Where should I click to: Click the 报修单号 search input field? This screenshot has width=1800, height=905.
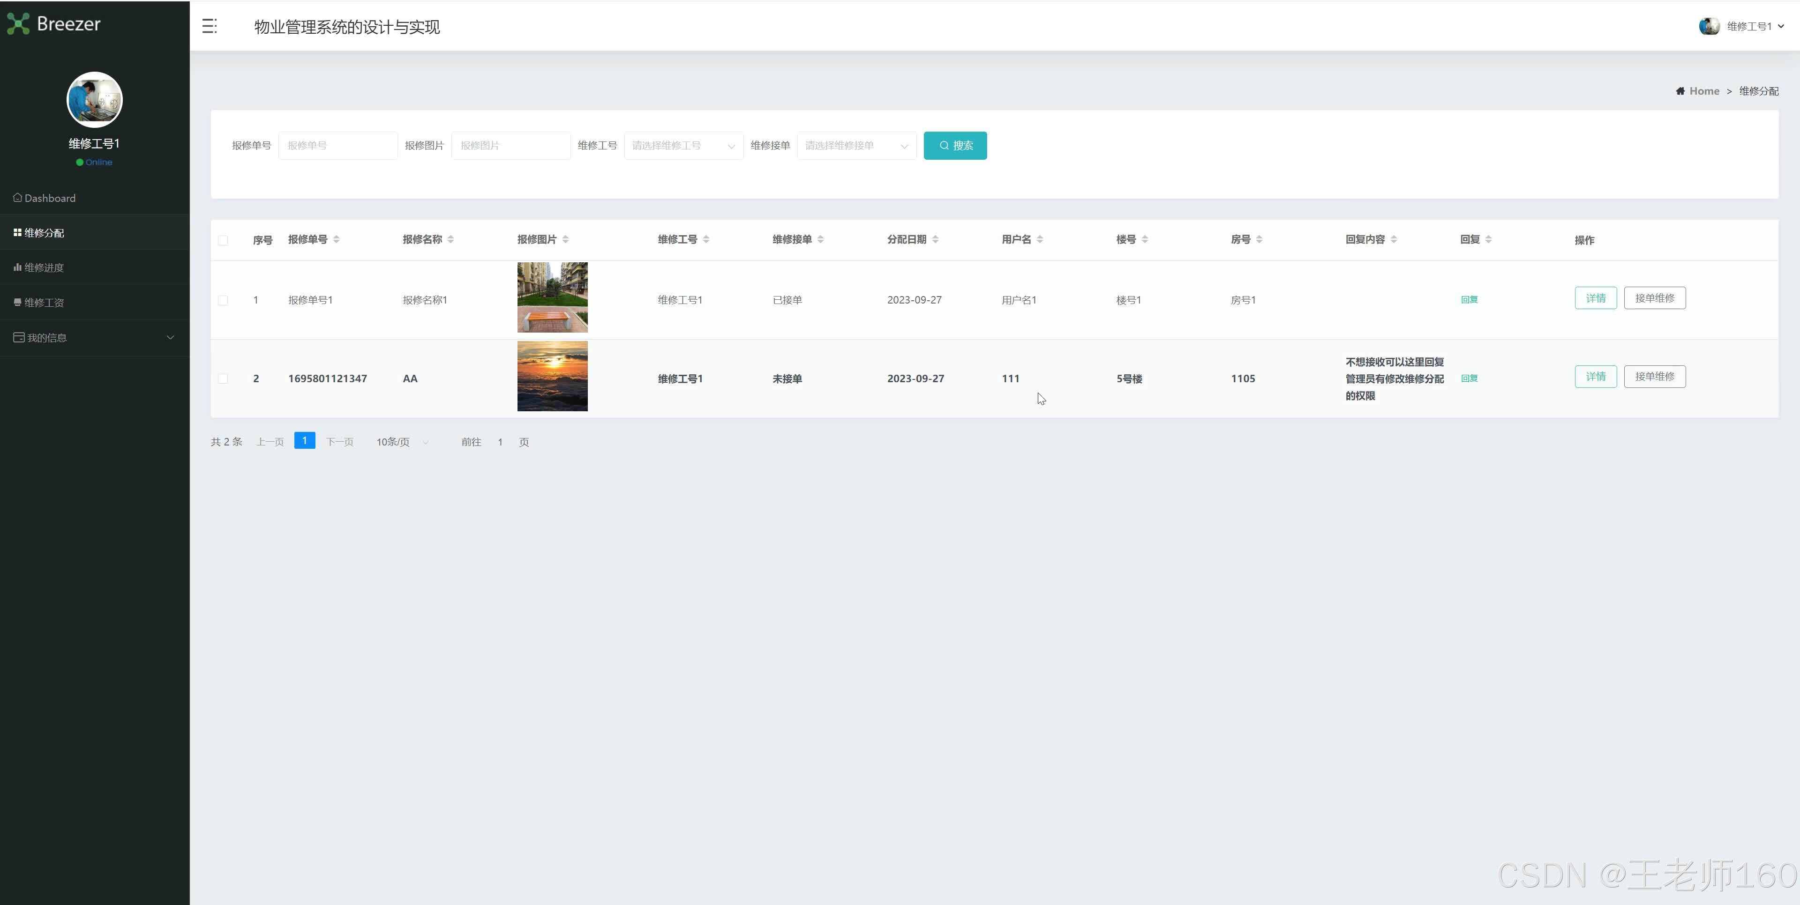[337, 146]
